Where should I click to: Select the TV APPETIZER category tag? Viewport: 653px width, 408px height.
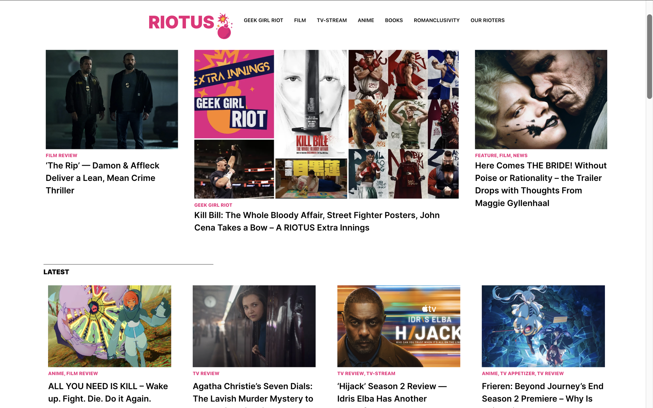[517, 374]
